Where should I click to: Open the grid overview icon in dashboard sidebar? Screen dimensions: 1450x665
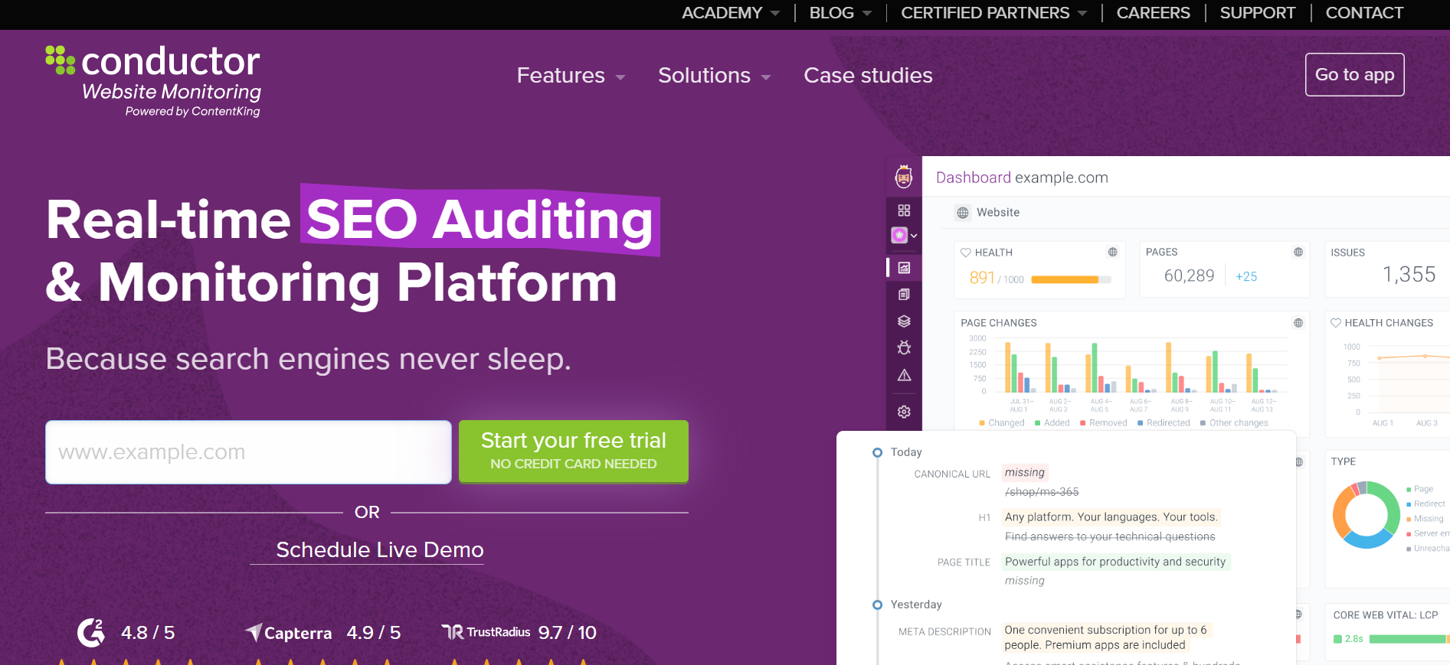click(x=904, y=210)
